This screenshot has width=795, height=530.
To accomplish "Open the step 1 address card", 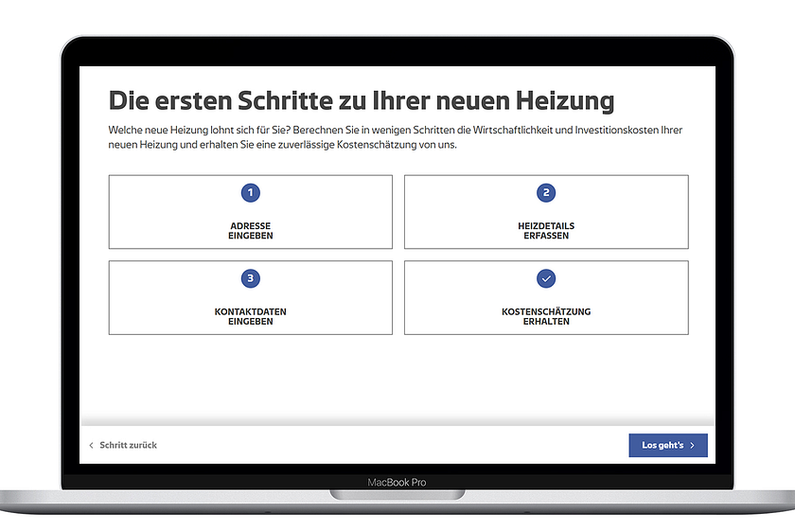I will [x=250, y=213].
